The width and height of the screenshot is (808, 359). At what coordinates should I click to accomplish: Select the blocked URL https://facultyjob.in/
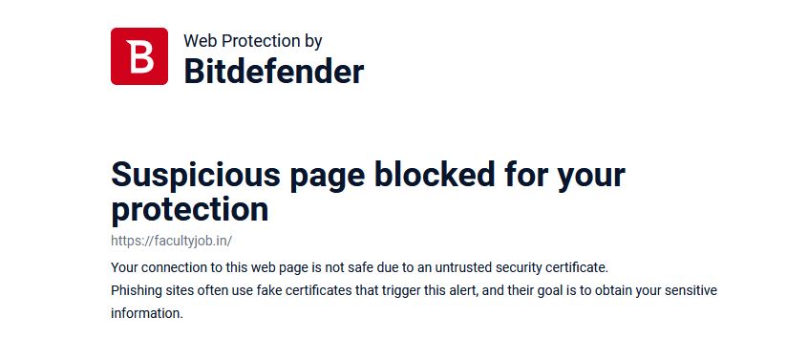coord(172,241)
